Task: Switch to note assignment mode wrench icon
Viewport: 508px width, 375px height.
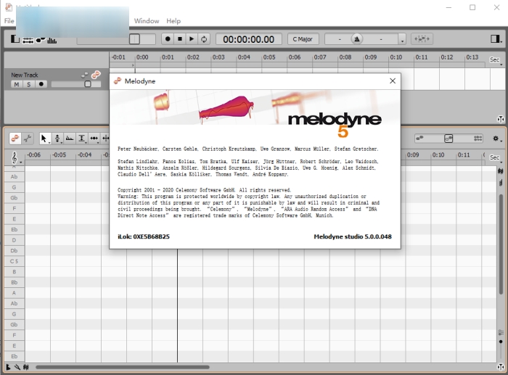Action: point(28,139)
